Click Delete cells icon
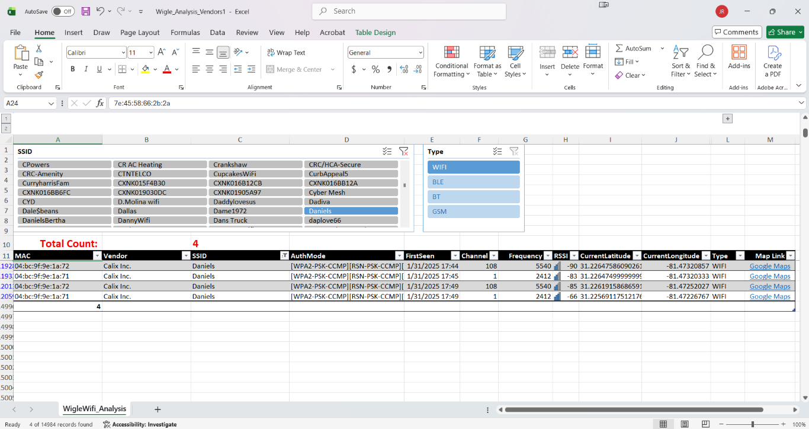This screenshot has height=429, width=809. [570, 52]
